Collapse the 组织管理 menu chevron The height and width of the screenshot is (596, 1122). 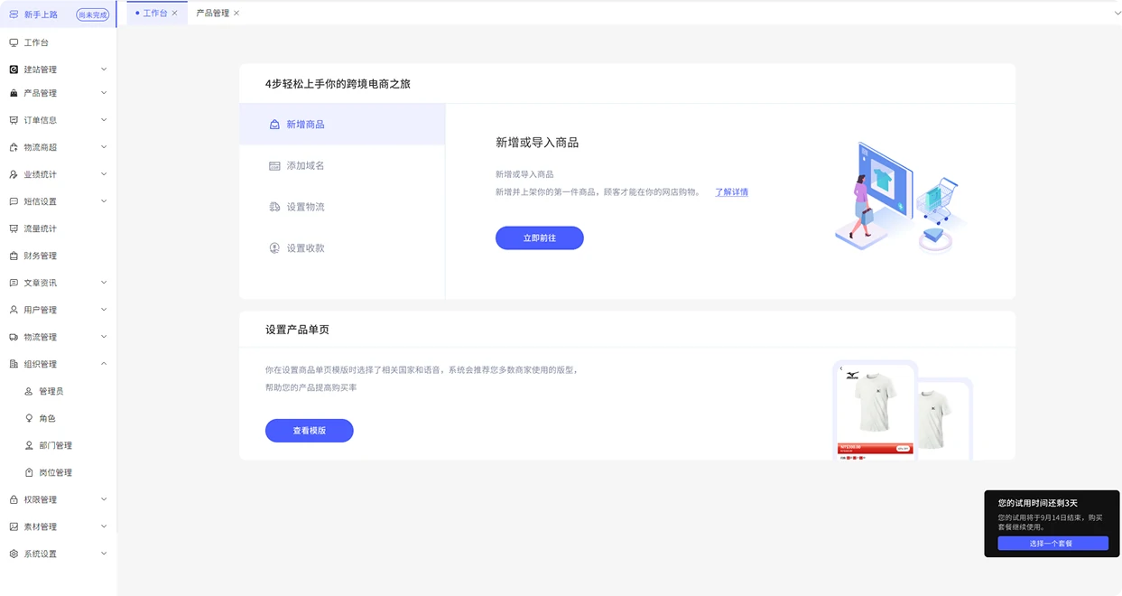coord(104,364)
